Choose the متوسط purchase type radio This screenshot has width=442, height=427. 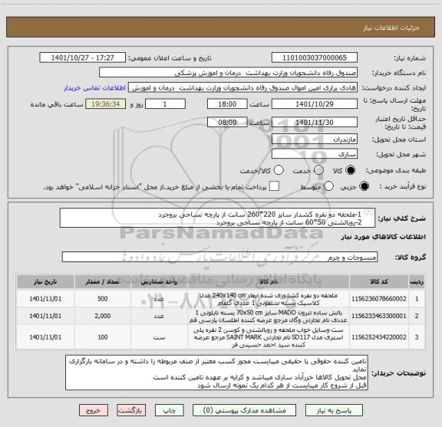point(328,186)
